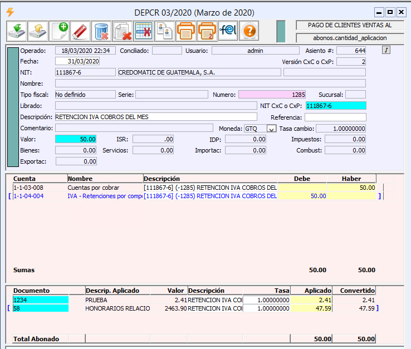The height and width of the screenshot is (349, 411).
Task: Select document 1234 in applied list
Action: coord(40,300)
